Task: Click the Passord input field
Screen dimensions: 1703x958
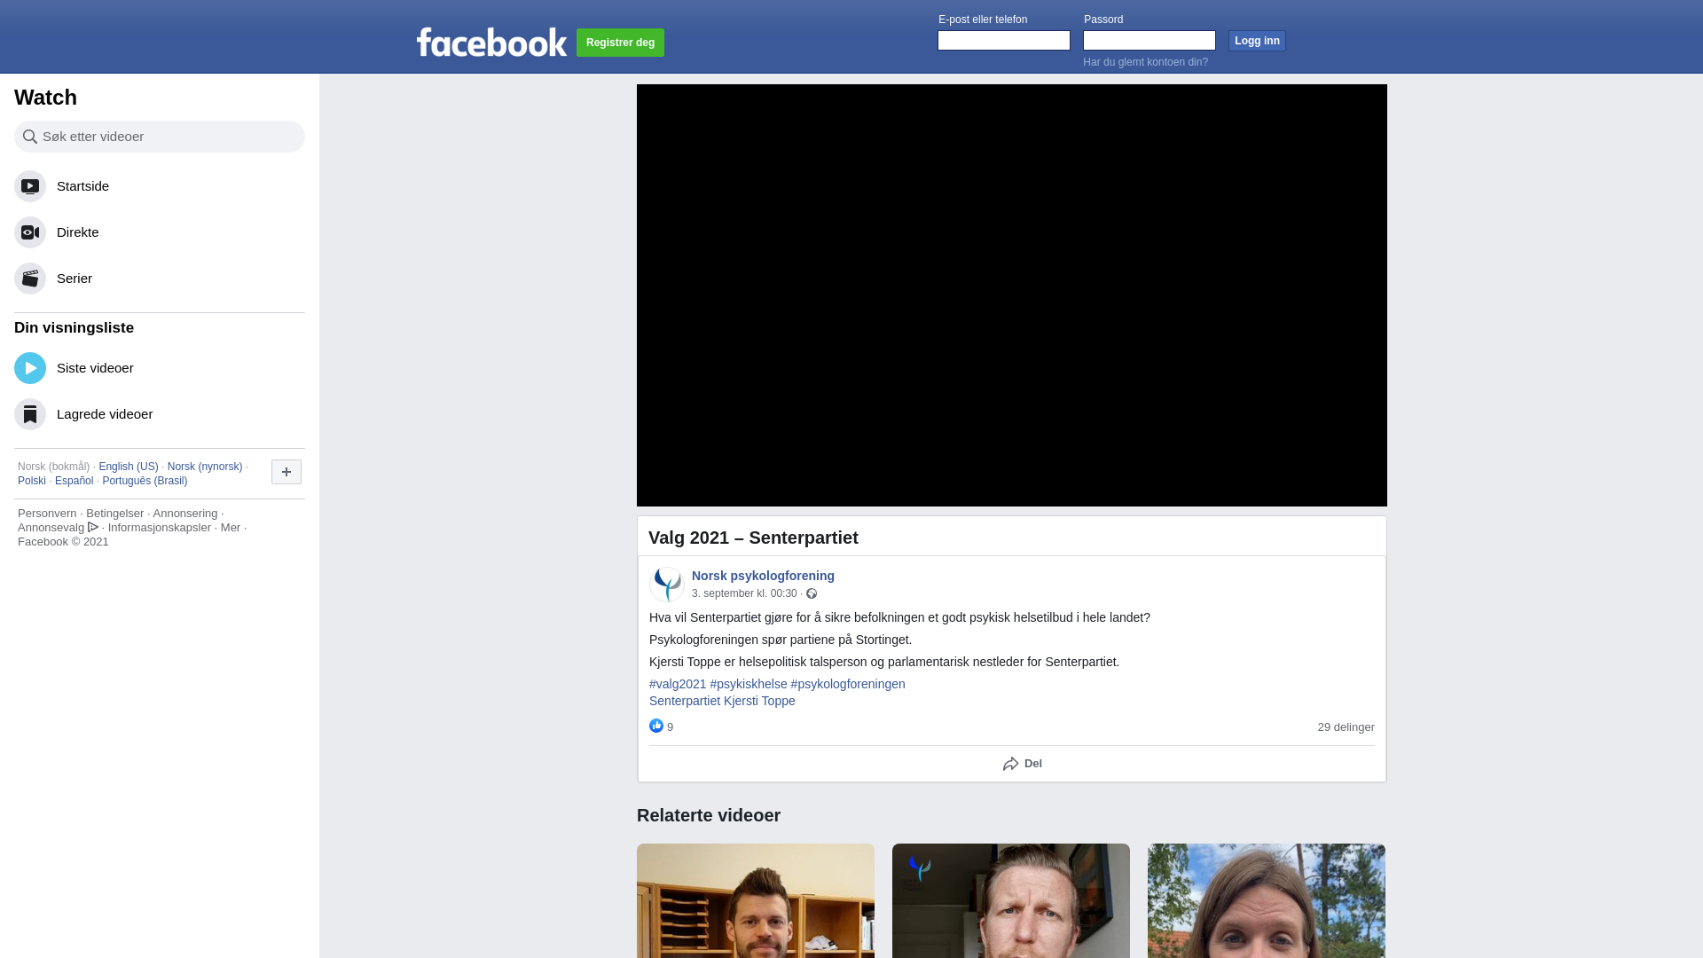Action: 1150,41
